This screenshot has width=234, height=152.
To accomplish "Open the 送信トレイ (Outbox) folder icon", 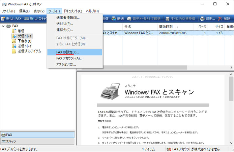I will coord(14,46).
